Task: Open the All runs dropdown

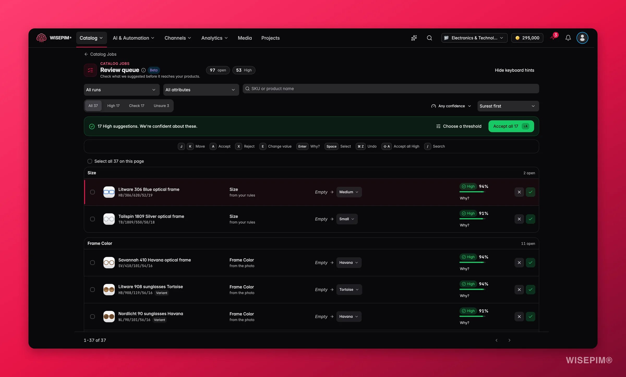Action: [x=121, y=90]
